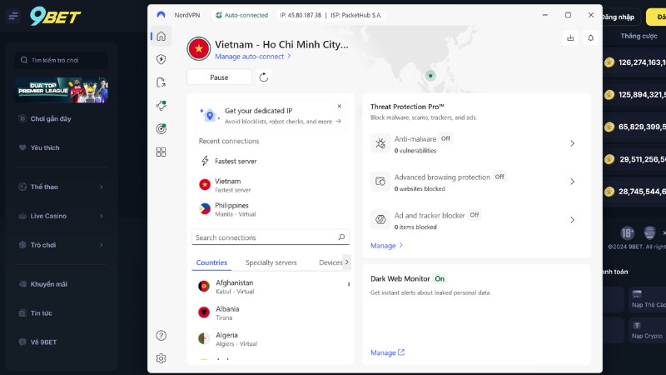Viewport: 666px width, 375px height.
Task: Open the help question mark icon
Action: click(162, 336)
